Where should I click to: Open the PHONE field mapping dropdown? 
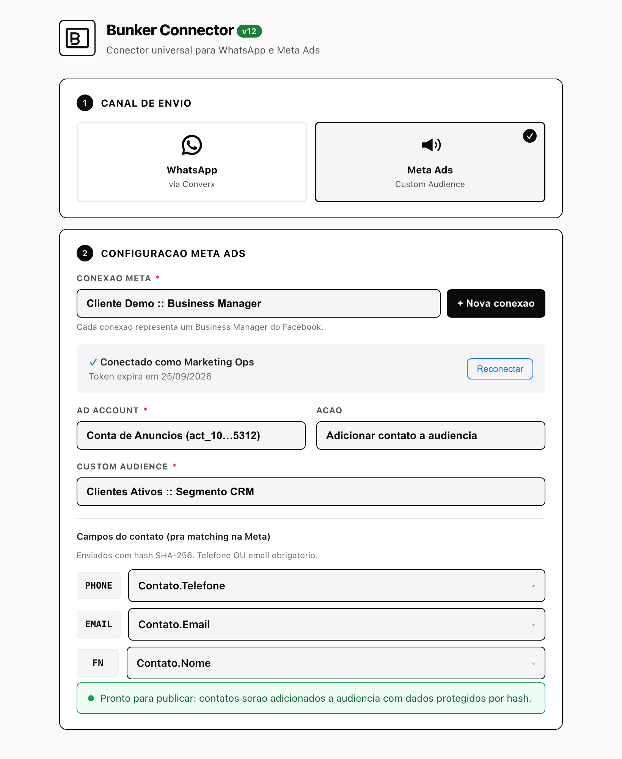[337, 586]
